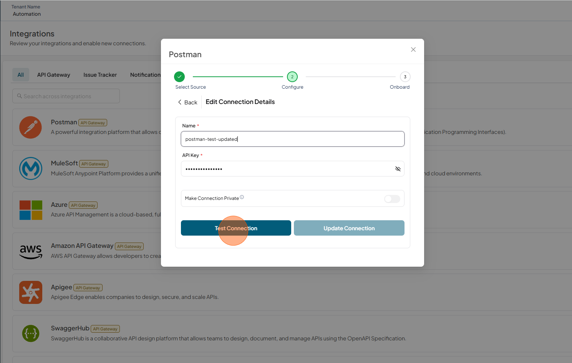Click the Azure logo icon

pos(31,210)
